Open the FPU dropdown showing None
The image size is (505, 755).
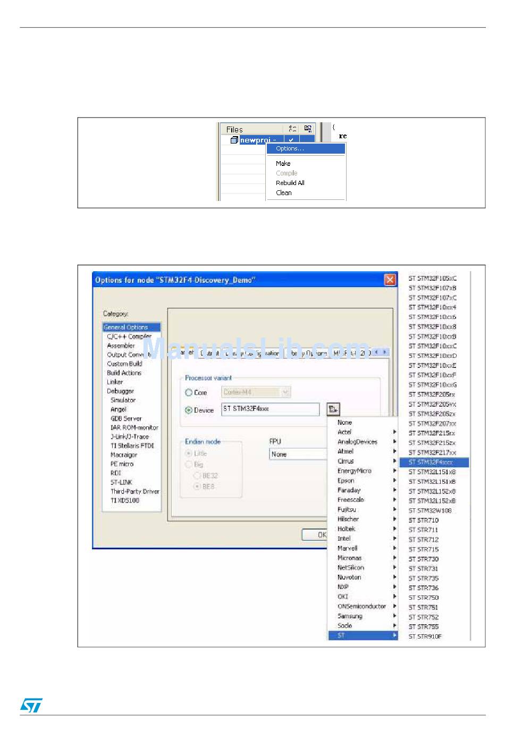tap(298, 454)
